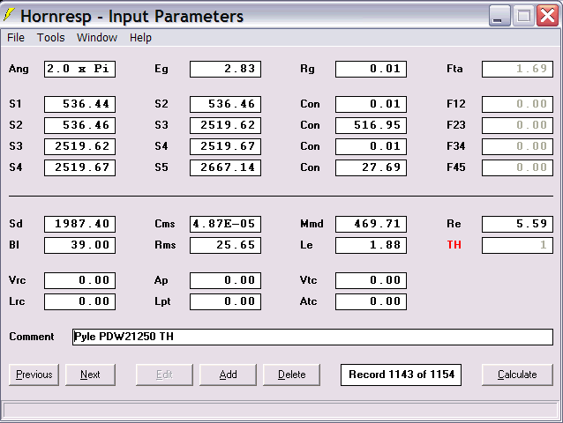Viewport: 563px width, 423px height.
Task: Go to the Previous record
Action: [x=34, y=375]
